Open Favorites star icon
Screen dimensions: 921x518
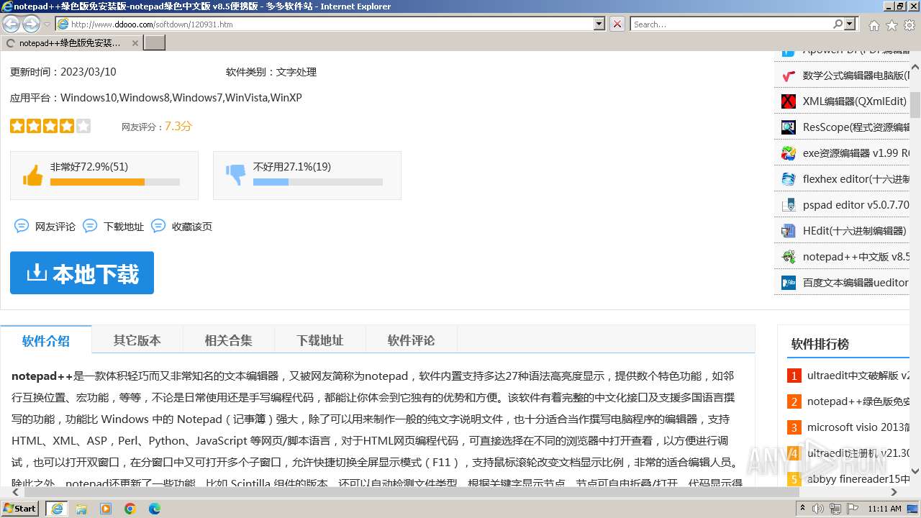(x=891, y=25)
